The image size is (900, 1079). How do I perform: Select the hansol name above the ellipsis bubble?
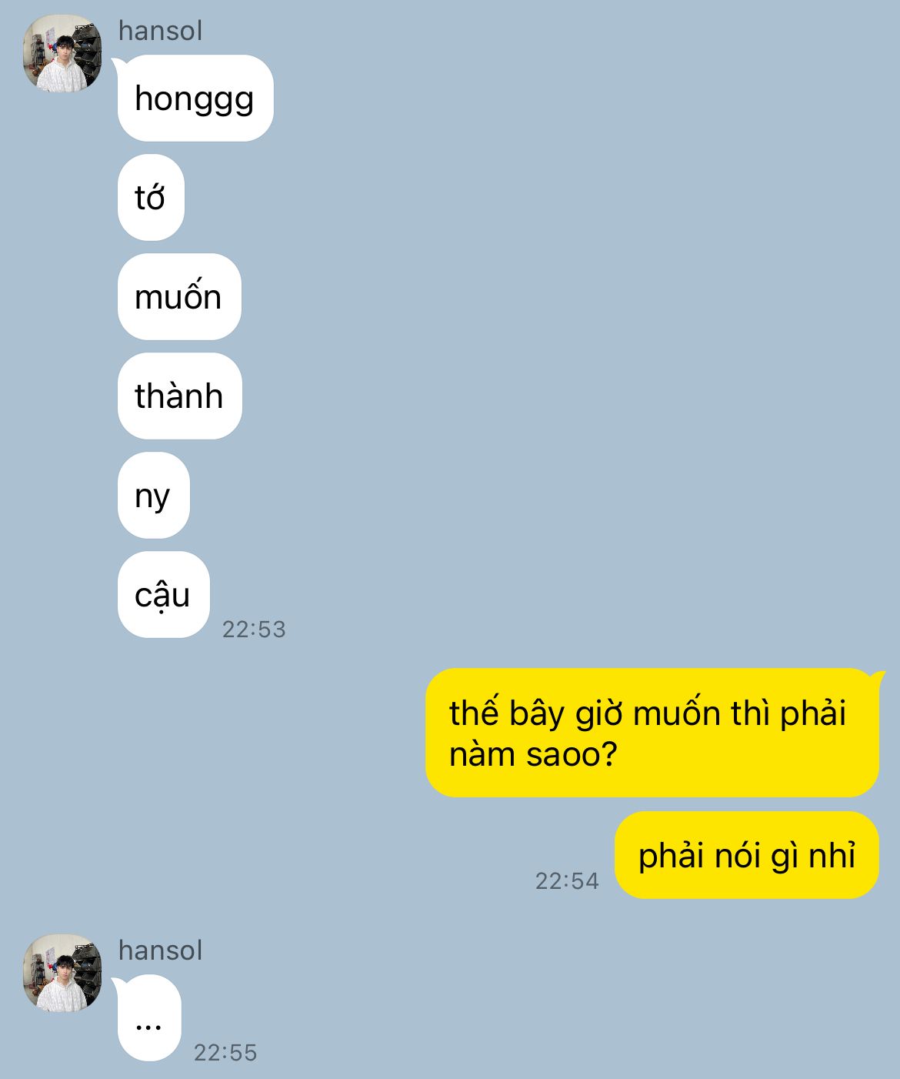(160, 950)
